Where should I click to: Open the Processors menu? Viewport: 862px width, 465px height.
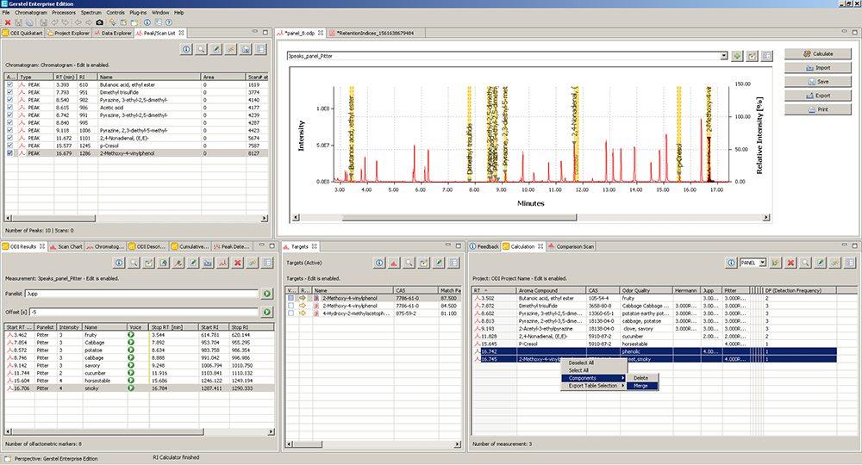pos(65,13)
